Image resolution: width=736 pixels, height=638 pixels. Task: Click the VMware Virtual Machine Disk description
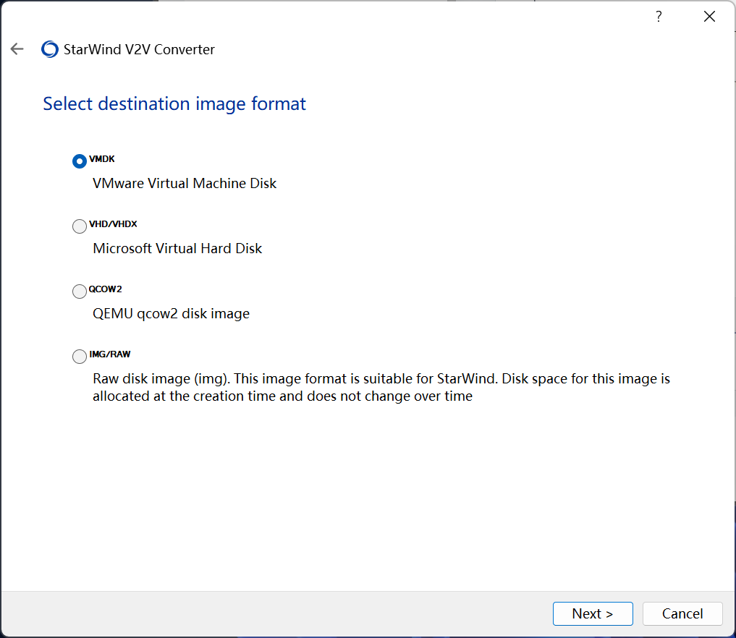click(x=185, y=184)
